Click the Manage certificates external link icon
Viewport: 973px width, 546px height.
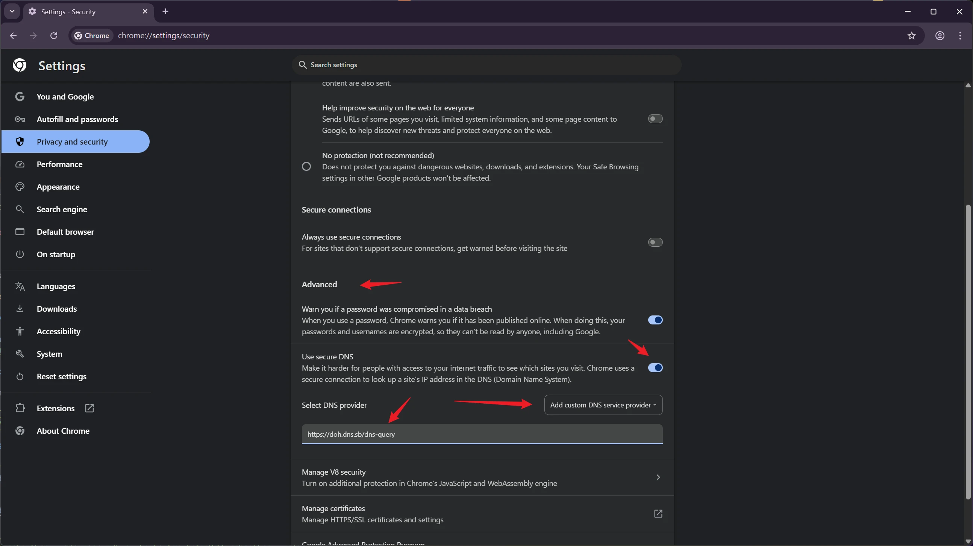(658, 514)
